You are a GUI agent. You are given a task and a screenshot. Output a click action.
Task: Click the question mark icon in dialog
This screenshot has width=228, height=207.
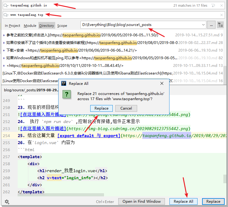click(66, 94)
